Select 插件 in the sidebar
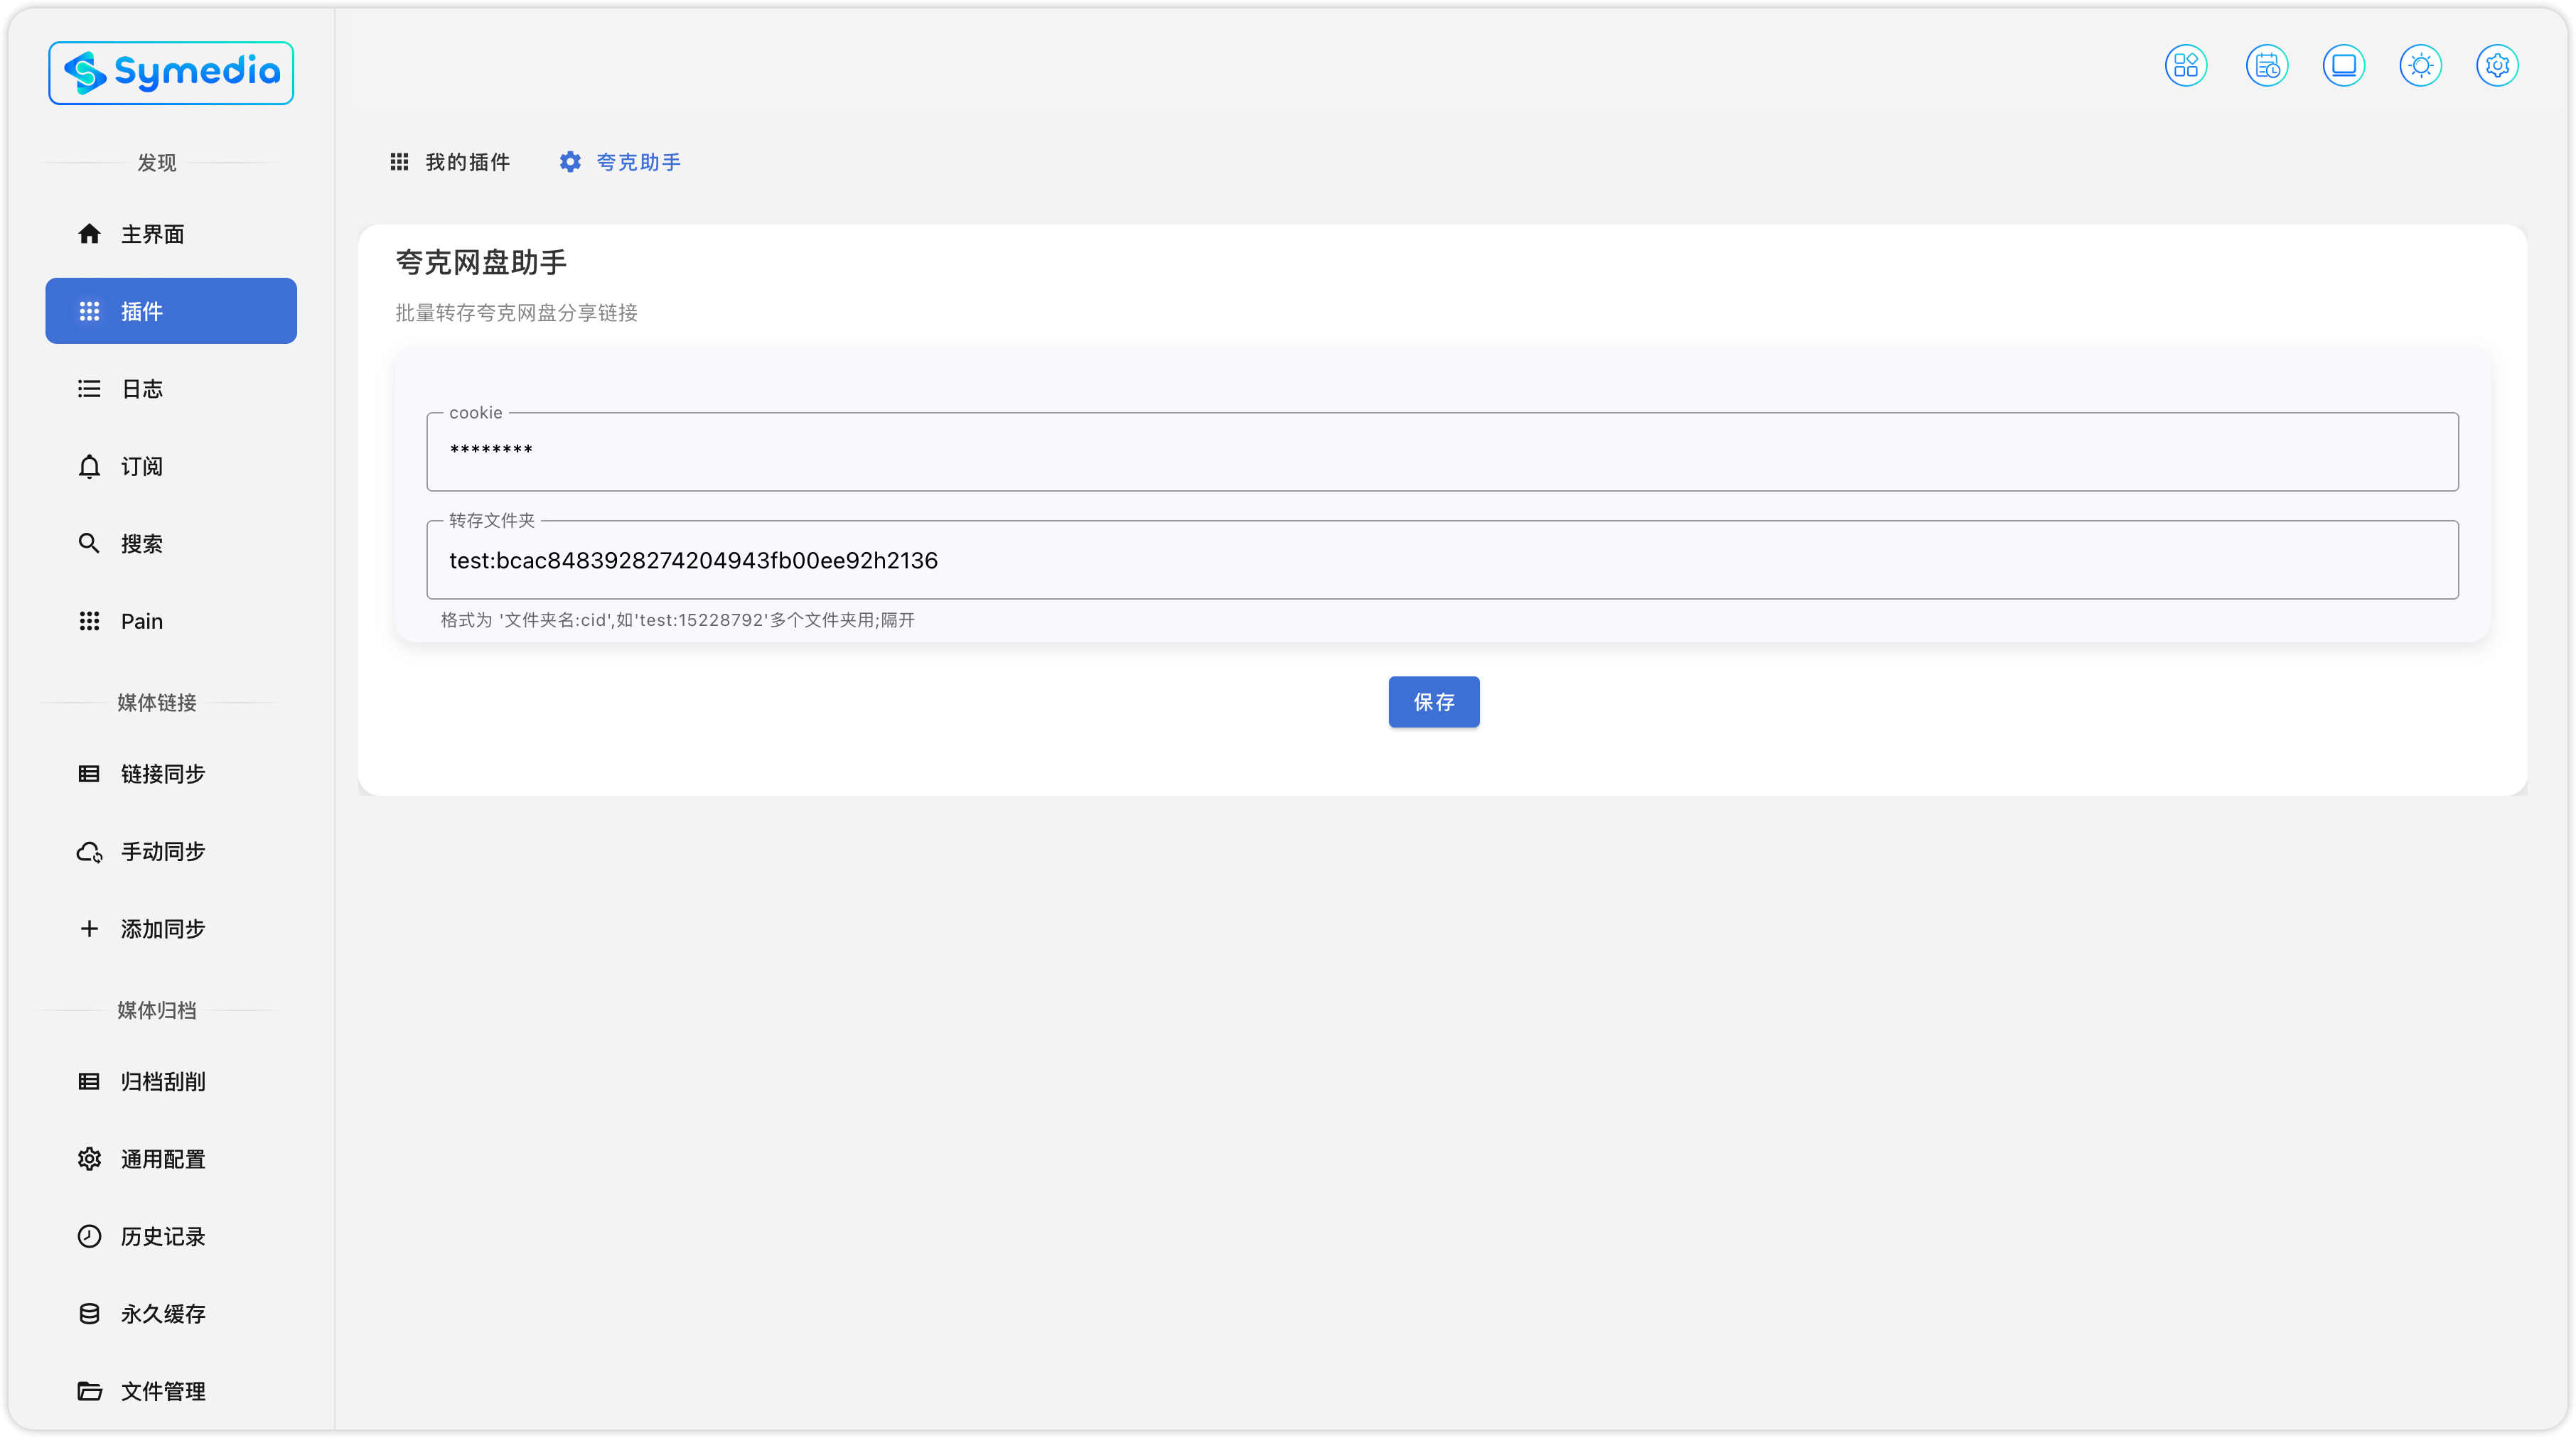Screen dimensions: 2576x1438 coord(171,310)
